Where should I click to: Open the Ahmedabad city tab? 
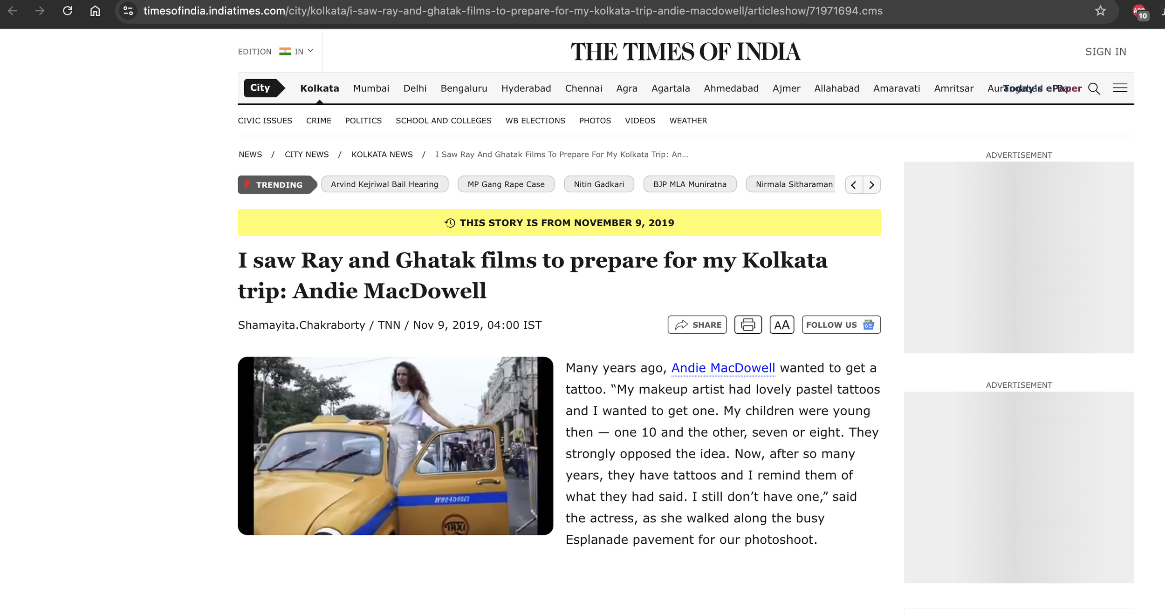click(731, 88)
